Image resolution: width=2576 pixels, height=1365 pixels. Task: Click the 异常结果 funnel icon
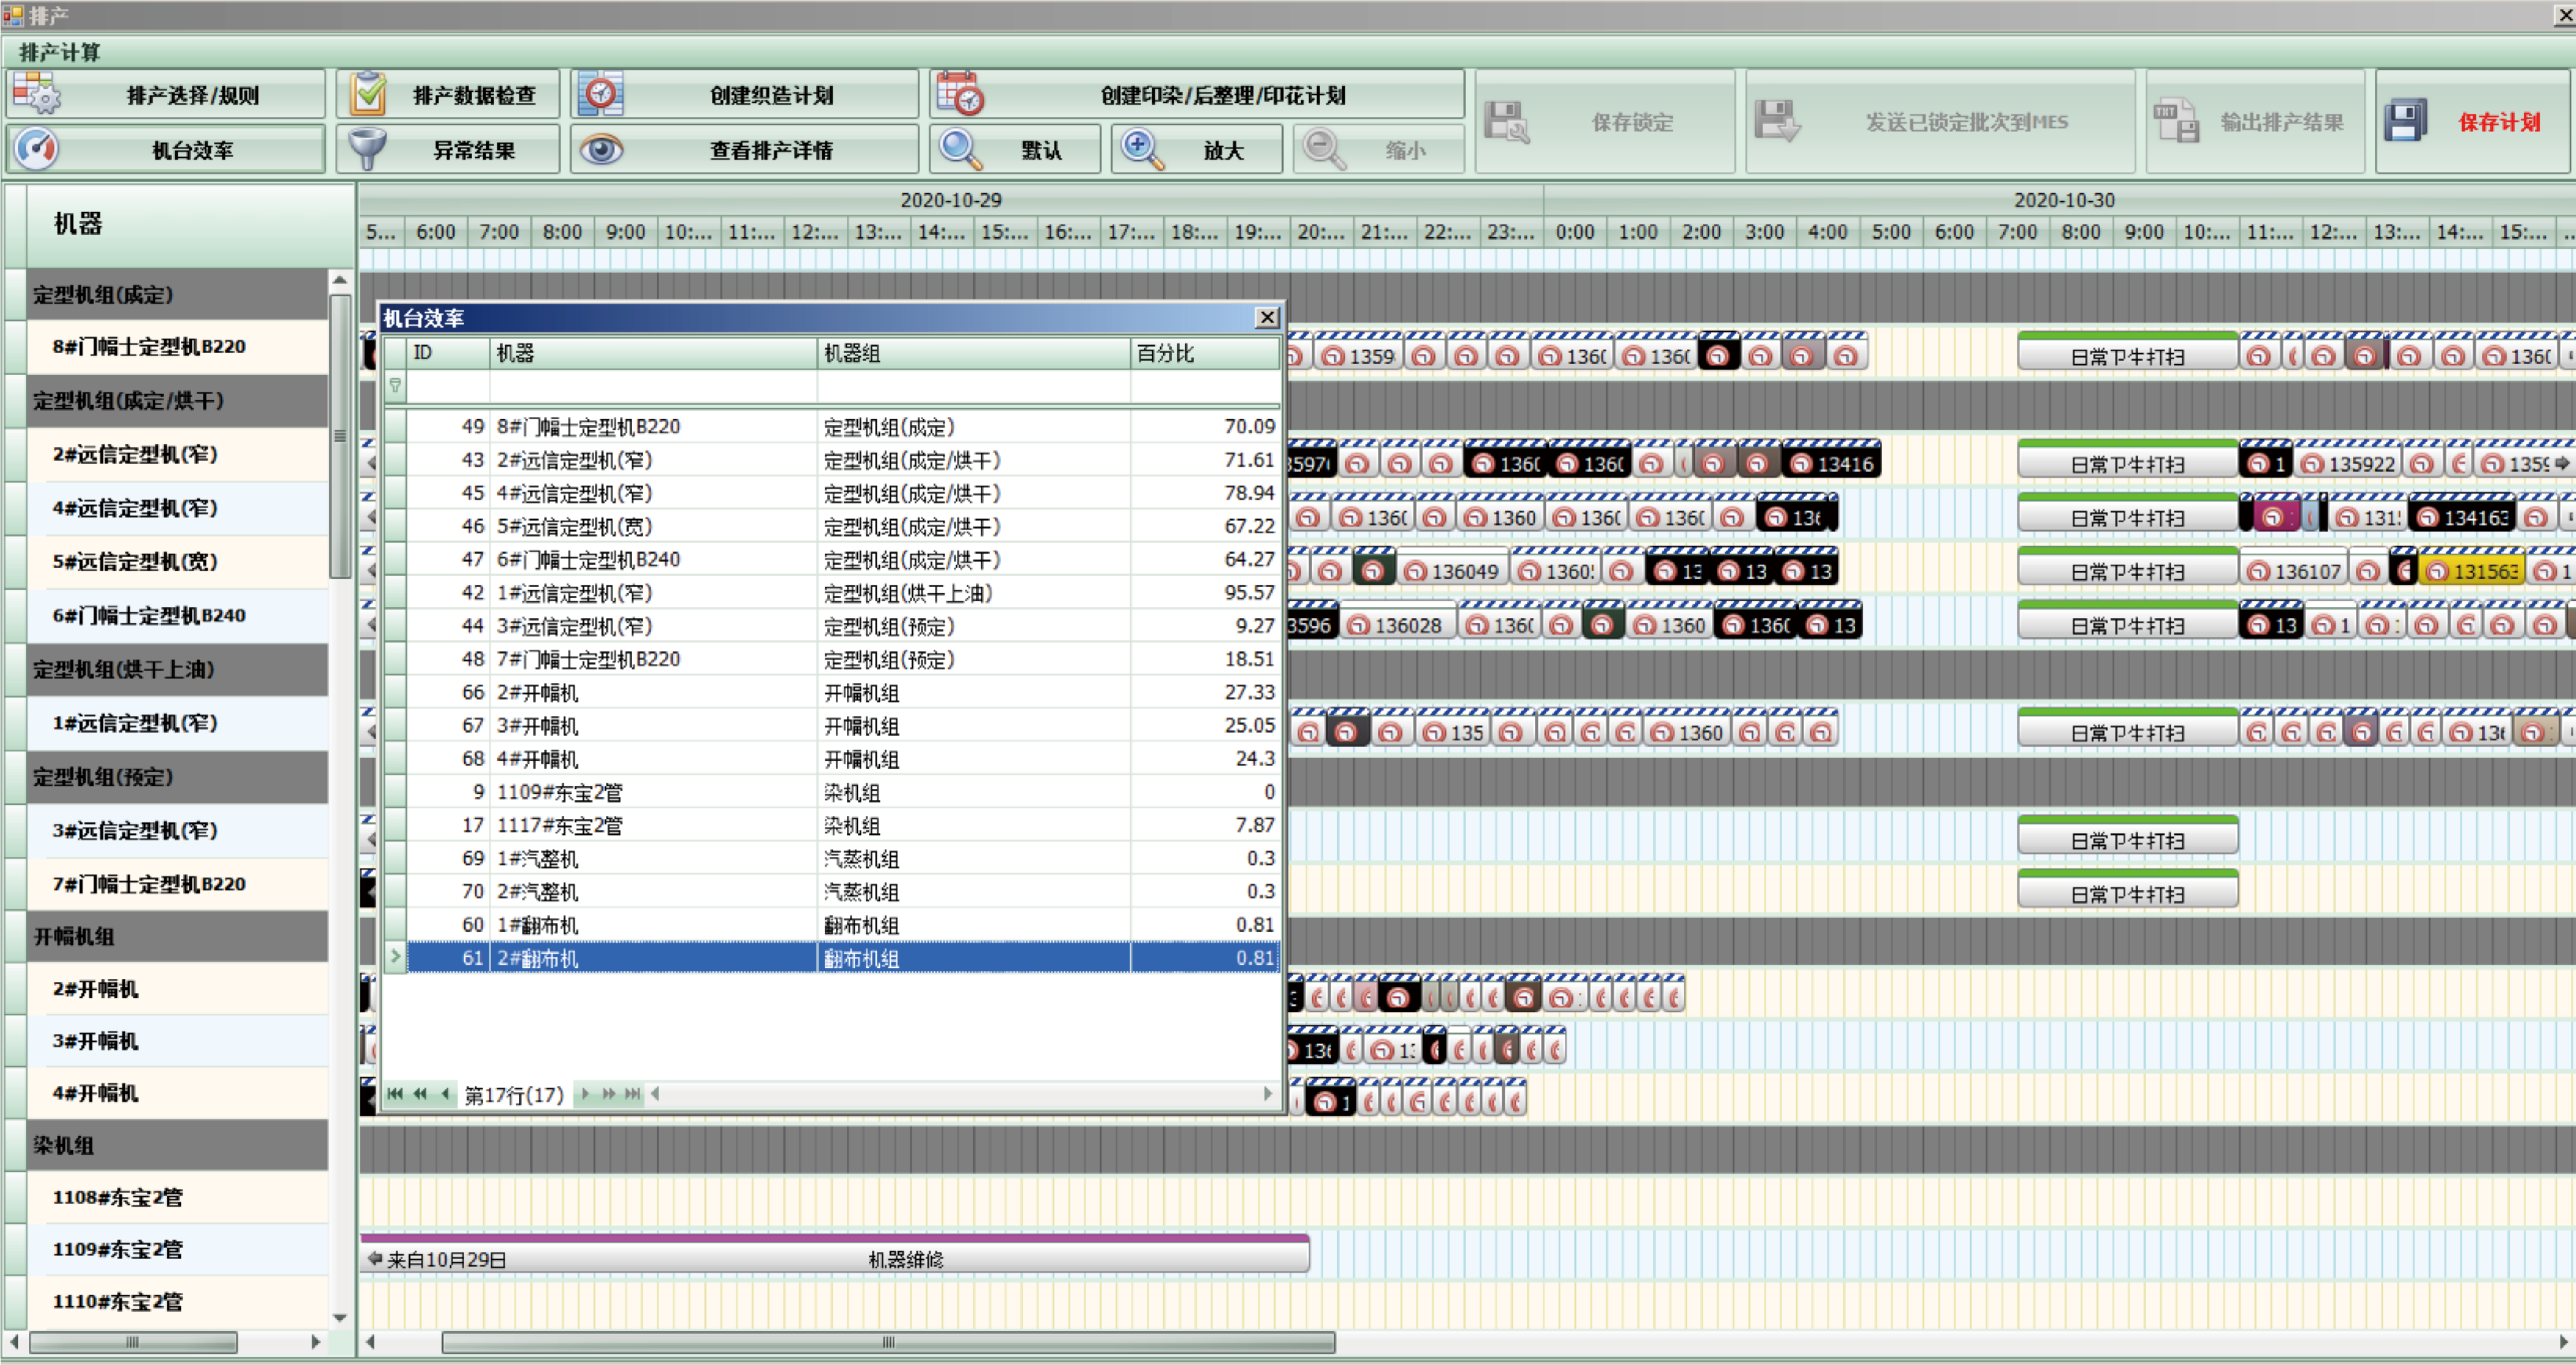pyautogui.click(x=368, y=149)
